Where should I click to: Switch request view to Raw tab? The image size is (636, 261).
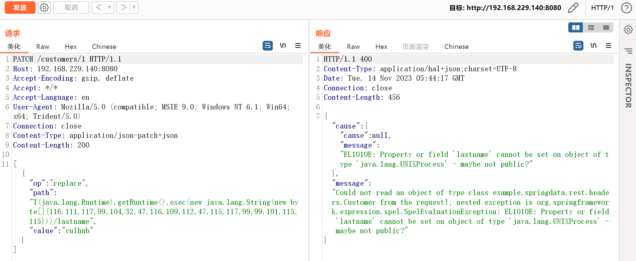click(x=43, y=47)
